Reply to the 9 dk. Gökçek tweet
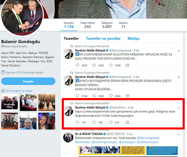187x157 pixels. [77, 65]
